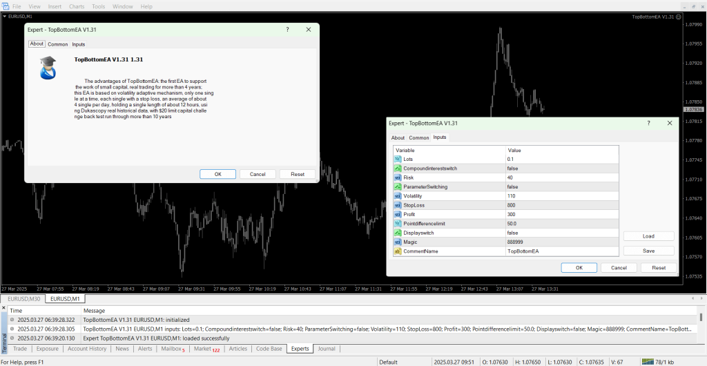Click the Magic integer variable icon
Image resolution: width=707 pixels, height=366 pixels.
pyautogui.click(x=398, y=242)
